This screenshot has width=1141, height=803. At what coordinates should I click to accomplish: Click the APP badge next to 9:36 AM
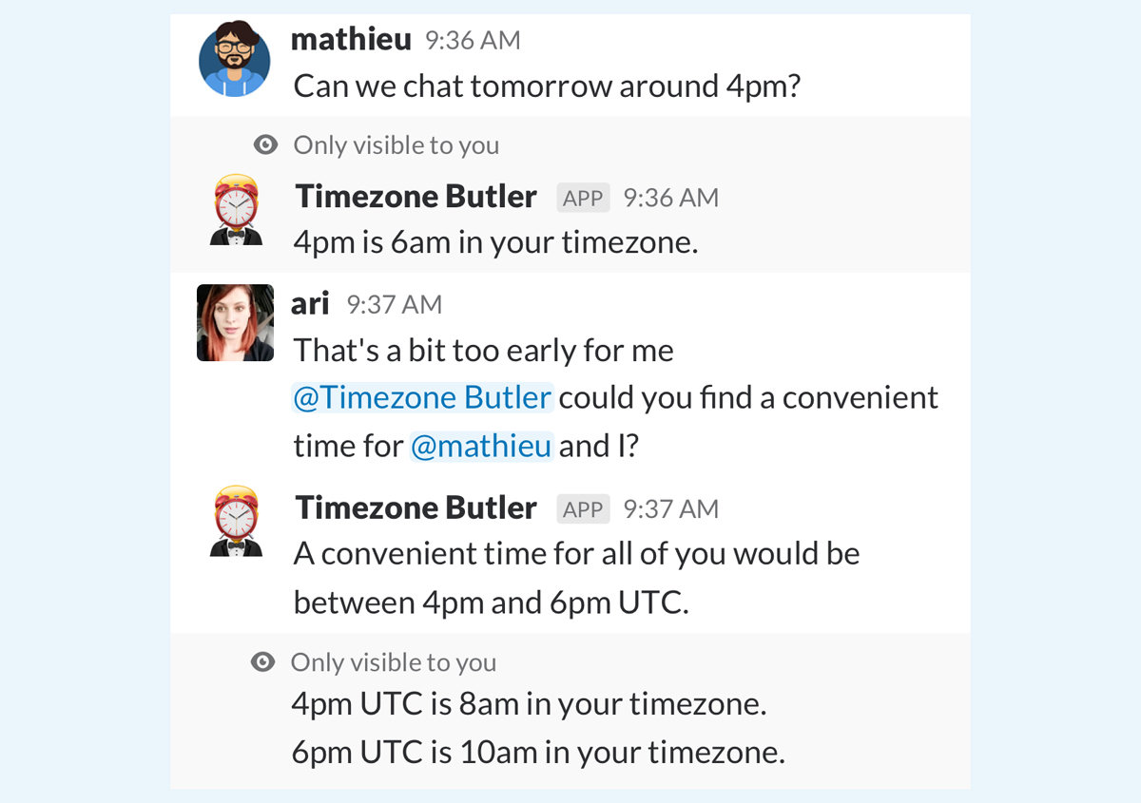583,198
